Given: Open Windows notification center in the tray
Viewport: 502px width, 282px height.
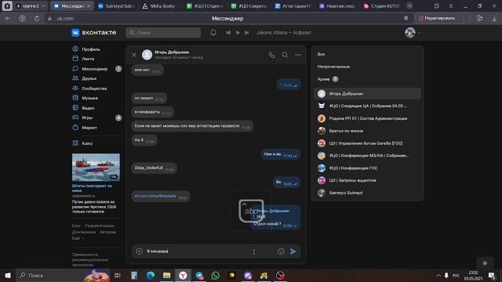Looking at the screenshot, I should (492, 275).
